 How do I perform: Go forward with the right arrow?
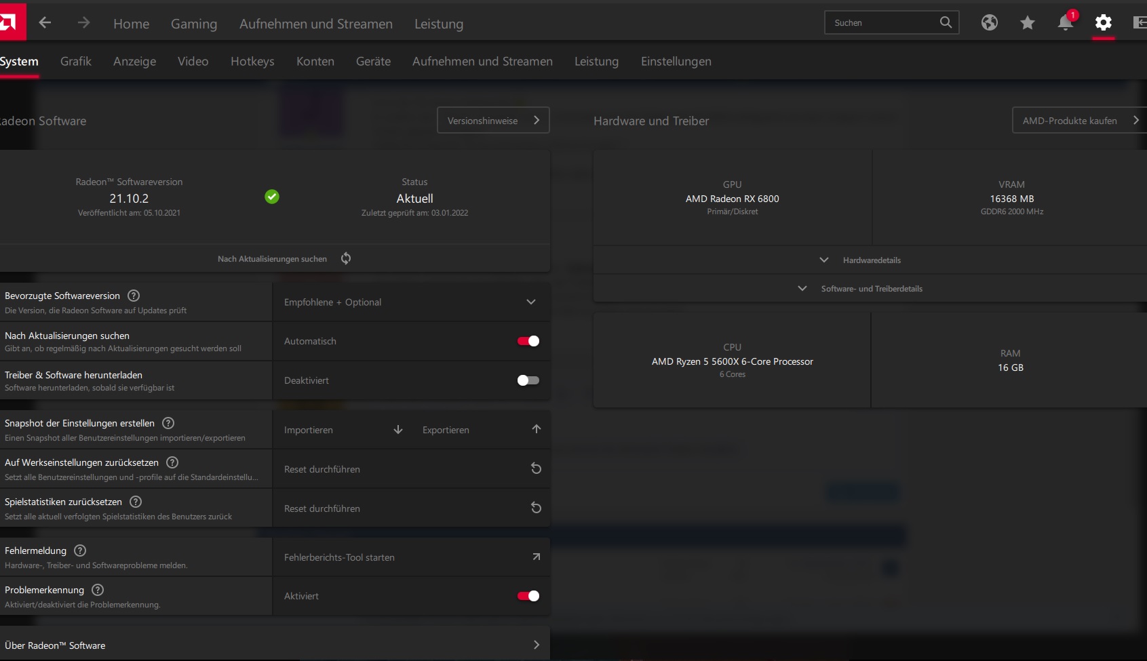point(83,23)
